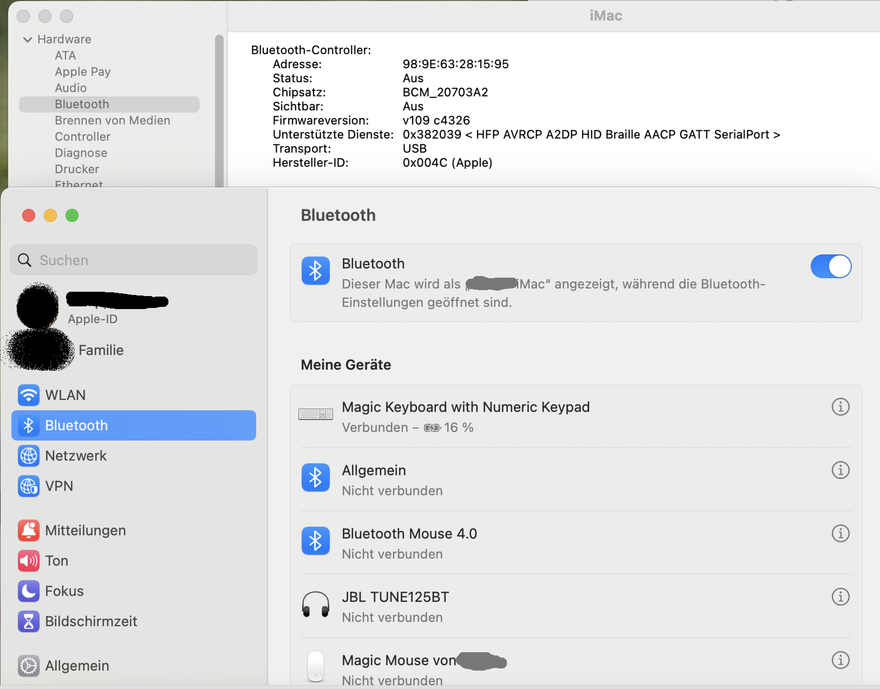Open Mitteilungen settings
880x689 pixels.
tap(85, 530)
